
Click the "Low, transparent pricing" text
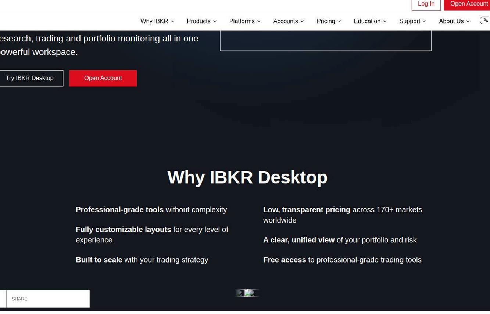pos(307,210)
